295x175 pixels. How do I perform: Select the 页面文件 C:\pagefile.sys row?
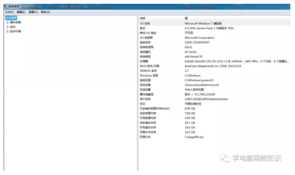coord(214,137)
